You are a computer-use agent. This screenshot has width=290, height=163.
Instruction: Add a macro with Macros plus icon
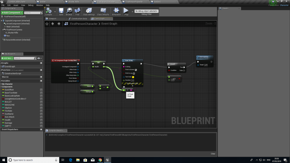(41, 77)
